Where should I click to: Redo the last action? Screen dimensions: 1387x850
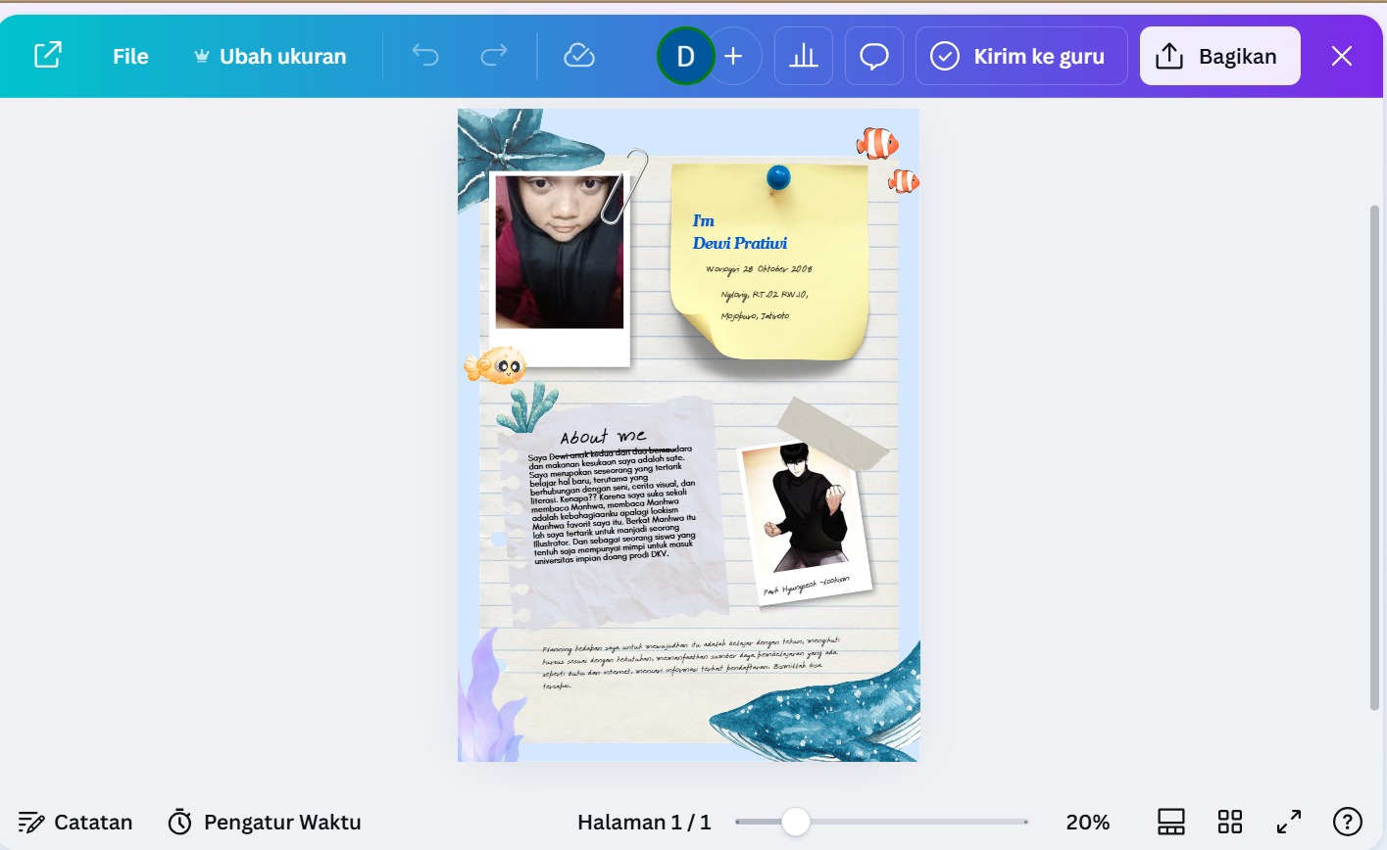pos(494,56)
